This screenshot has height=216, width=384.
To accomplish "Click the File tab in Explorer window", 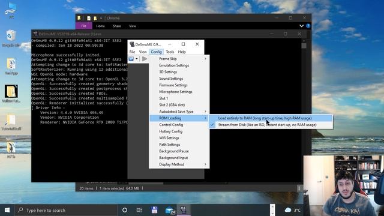I will 84,26.
